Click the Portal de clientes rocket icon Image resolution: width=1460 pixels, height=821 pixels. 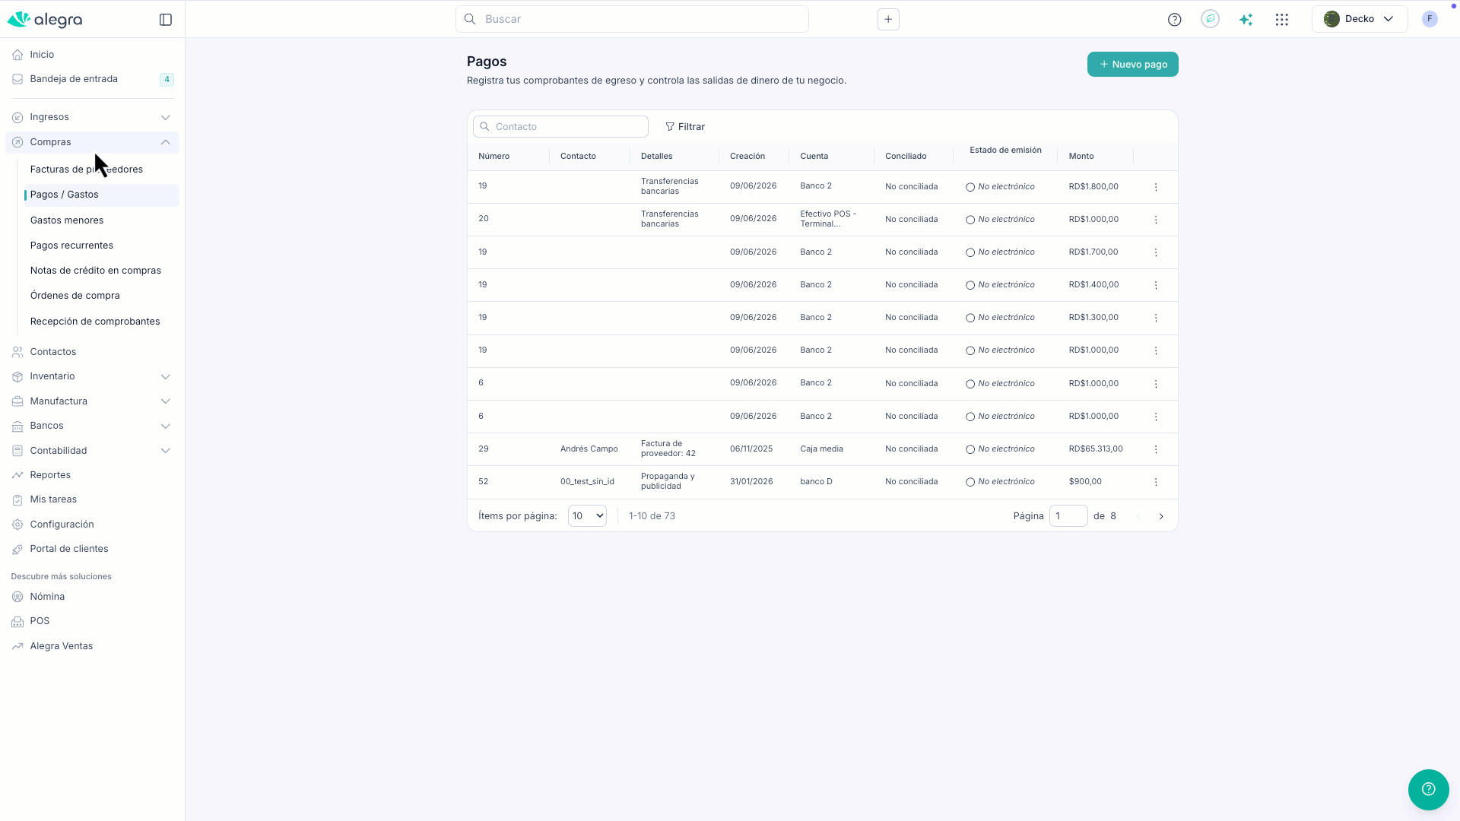tap(17, 549)
